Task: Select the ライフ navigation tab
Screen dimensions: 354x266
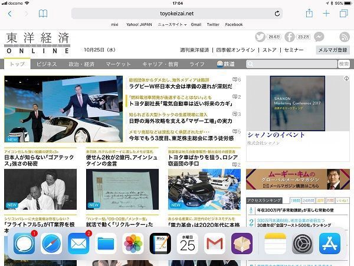Action: pos(197,64)
